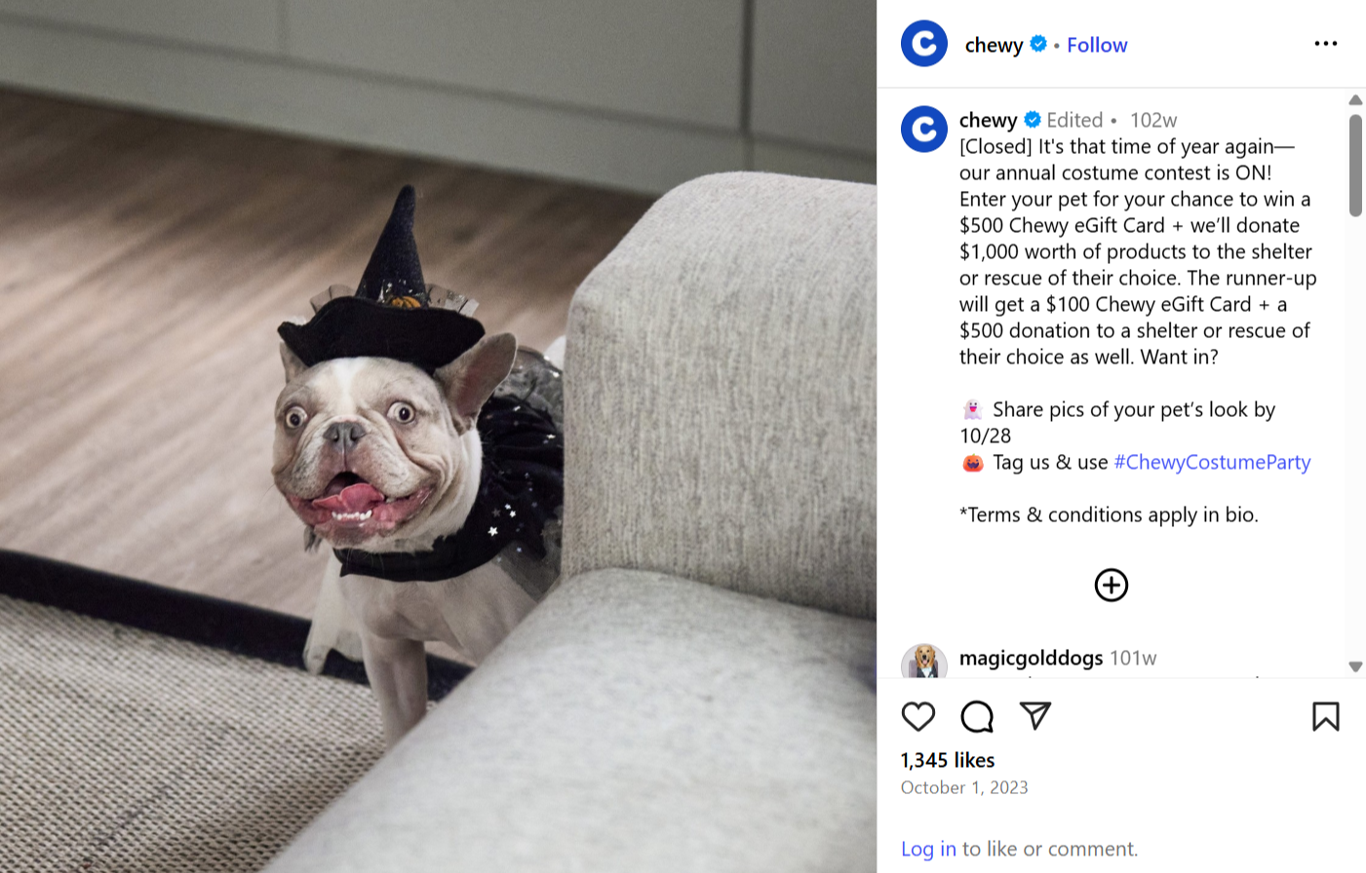Click the Chewy logo in the header

tap(924, 44)
